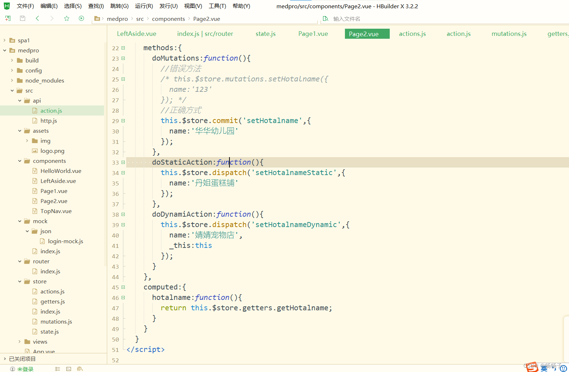The width and height of the screenshot is (569, 372).
Task: Open the 视图(V) menu
Action: pyautogui.click(x=193, y=6)
